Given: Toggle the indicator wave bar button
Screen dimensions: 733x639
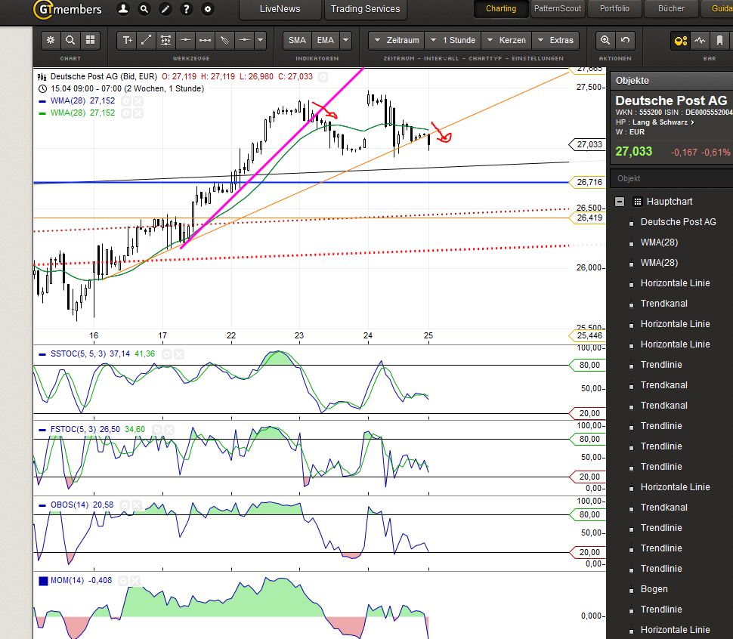Looking at the screenshot, I should 700,40.
